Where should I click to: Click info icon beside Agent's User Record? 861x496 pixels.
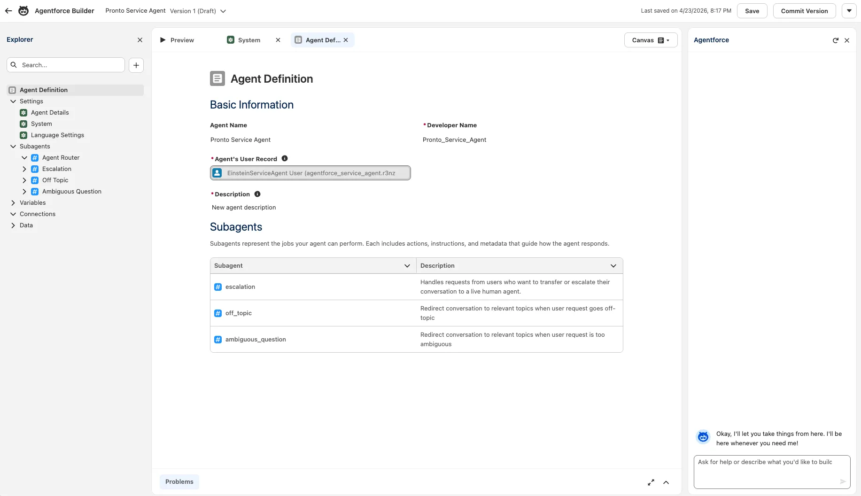click(285, 159)
